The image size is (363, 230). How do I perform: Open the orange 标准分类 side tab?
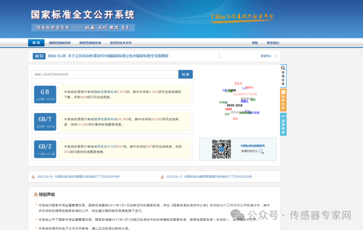283,100
